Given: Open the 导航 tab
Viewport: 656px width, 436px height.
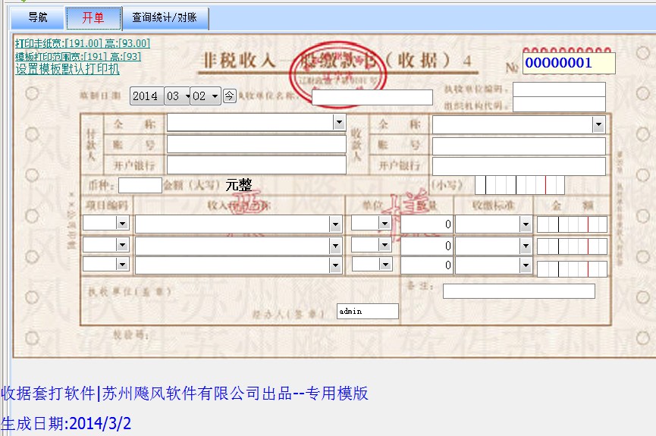Looking at the screenshot, I should (38, 17).
